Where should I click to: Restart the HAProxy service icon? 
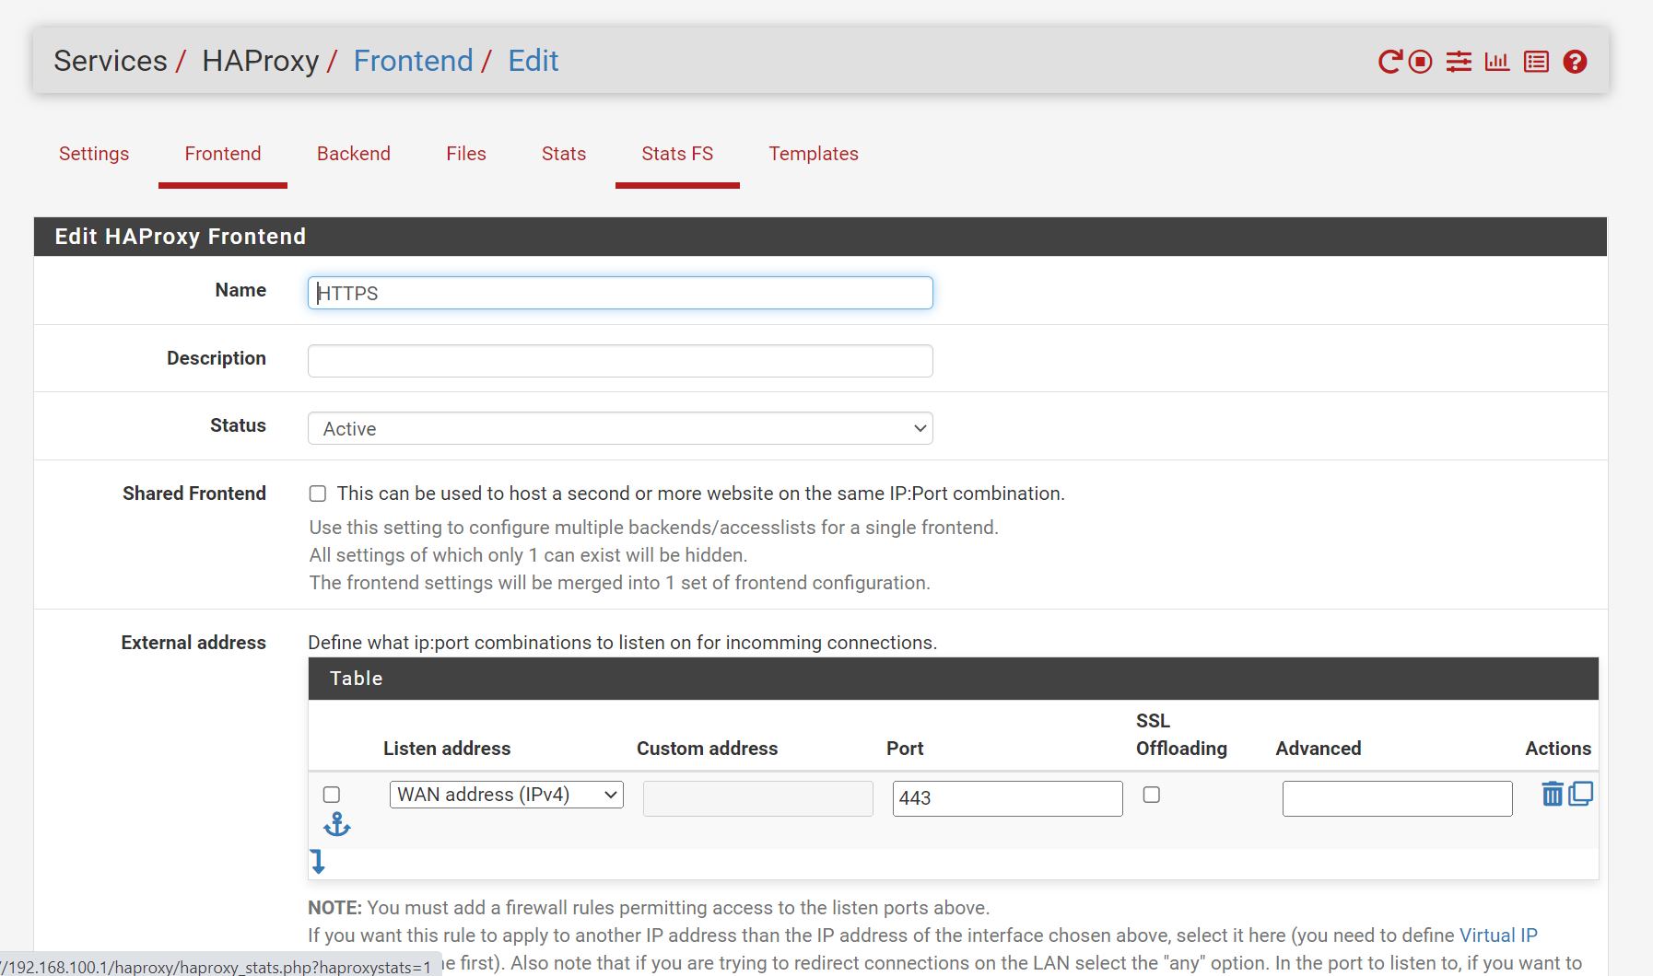click(x=1389, y=62)
